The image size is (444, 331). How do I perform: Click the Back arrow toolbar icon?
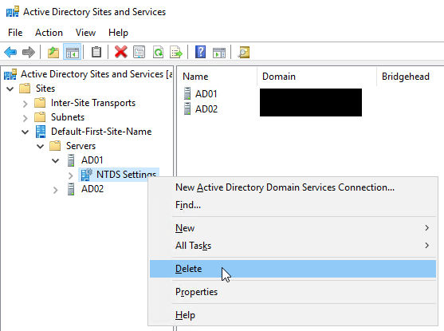pyautogui.click(x=10, y=52)
